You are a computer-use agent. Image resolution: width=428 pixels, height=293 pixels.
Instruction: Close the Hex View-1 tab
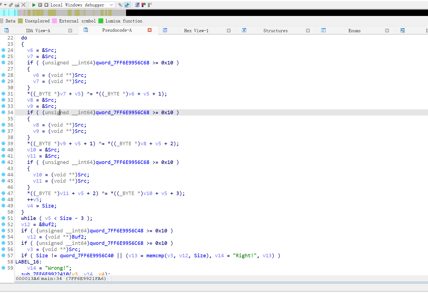[x=229, y=31]
